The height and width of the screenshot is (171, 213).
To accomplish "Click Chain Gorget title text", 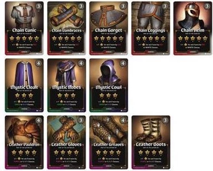I will pos(108,30).
